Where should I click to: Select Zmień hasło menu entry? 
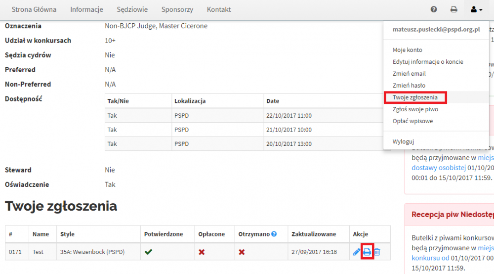click(409, 86)
